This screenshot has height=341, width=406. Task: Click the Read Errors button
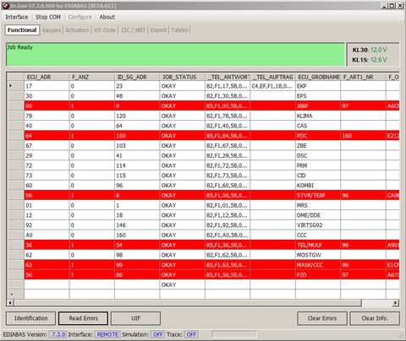(83, 318)
